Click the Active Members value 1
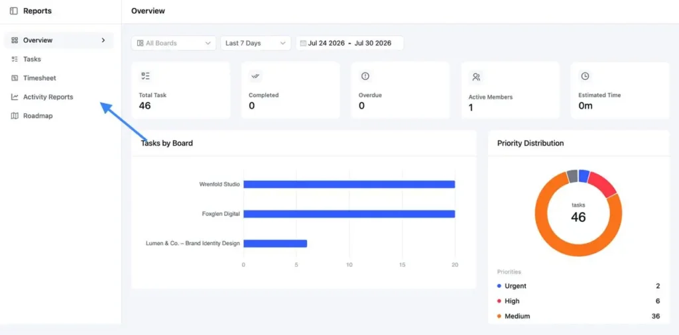Viewport: 679px width, 335px height. pos(471,108)
